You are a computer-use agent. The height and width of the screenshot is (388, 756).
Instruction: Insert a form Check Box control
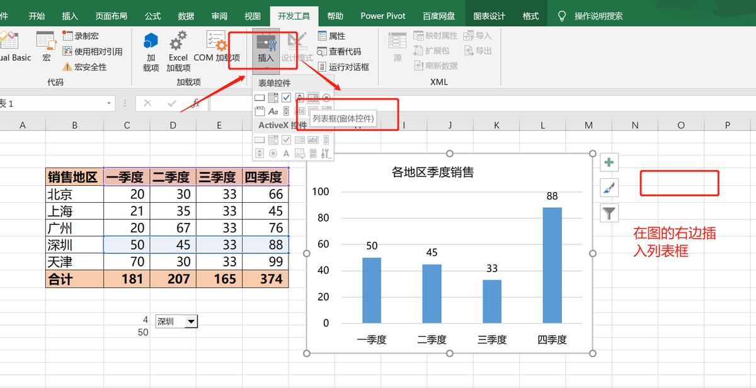click(286, 98)
